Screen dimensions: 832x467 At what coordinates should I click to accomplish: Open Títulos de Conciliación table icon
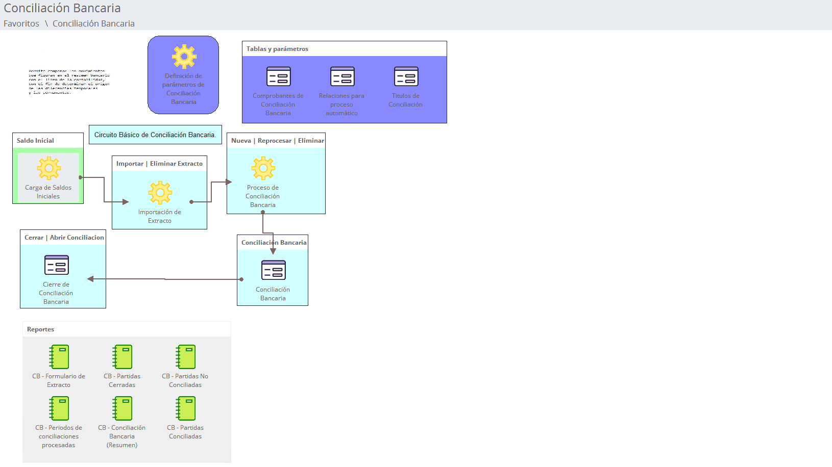406,76
